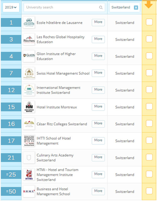Image resolution: width=157 pixels, height=201 pixels.
Task: Click More button for Culinary Arts Academy Switzerland
Action: [98, 158]
